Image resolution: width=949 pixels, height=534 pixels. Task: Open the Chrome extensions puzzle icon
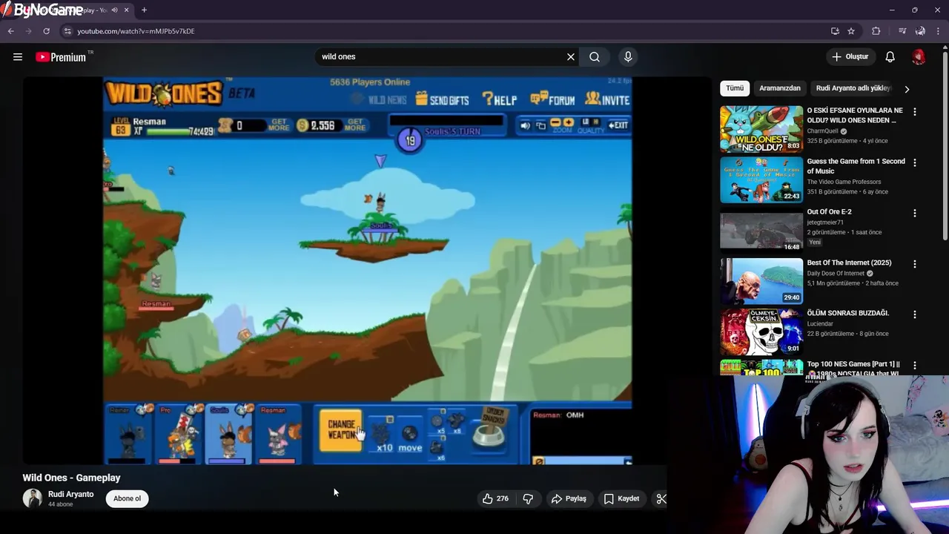876,31
